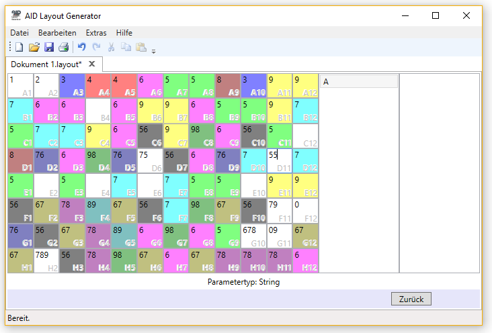Click the New document icon
The image size is (492, 333).
coord(19,47)
